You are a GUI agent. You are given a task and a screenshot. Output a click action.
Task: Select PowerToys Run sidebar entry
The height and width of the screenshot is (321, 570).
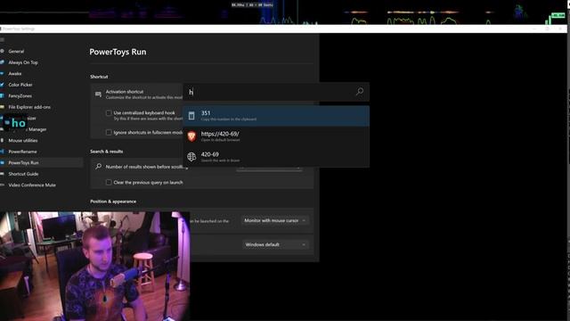(41, 162)
